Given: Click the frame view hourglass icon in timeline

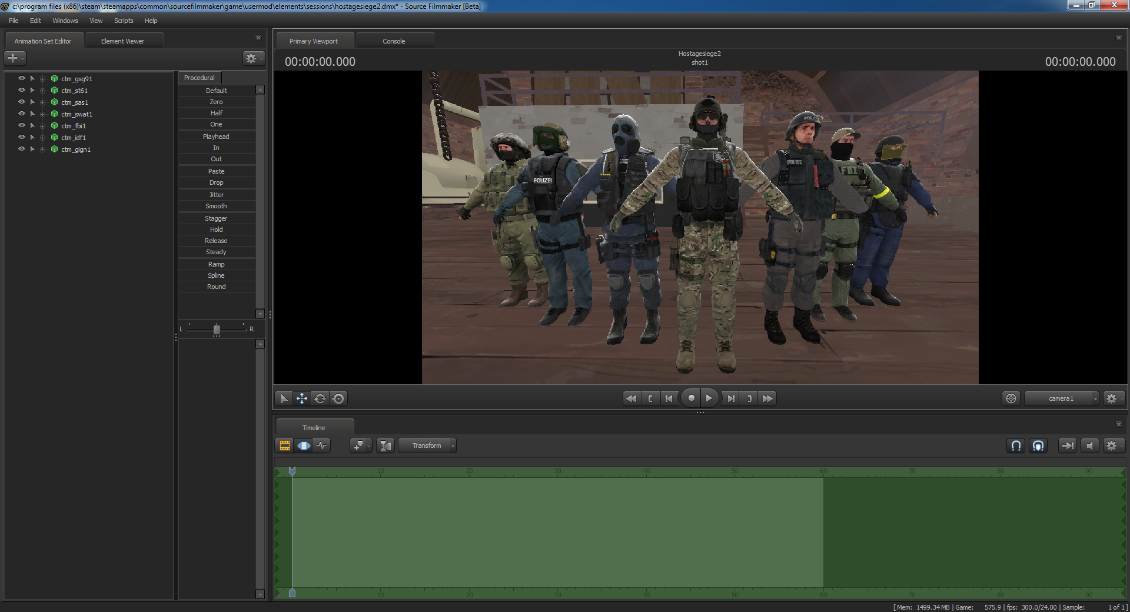Looking at the screenshot, I should point(385,445).
